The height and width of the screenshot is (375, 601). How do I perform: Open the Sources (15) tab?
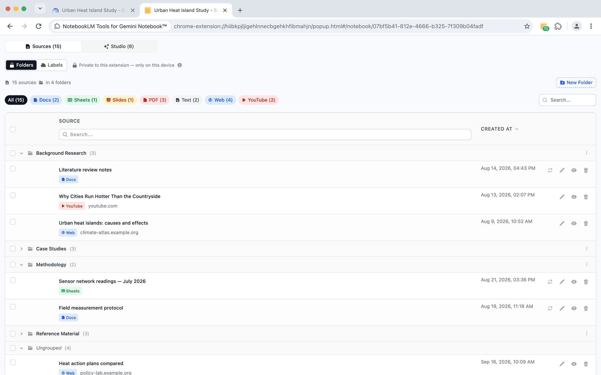pos(43,46)
